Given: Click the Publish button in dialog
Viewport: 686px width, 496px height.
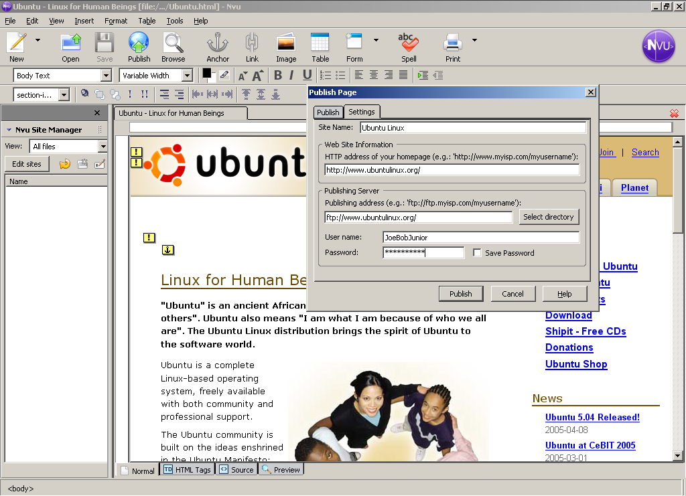Looking at the screenshot, I should 461,294.
